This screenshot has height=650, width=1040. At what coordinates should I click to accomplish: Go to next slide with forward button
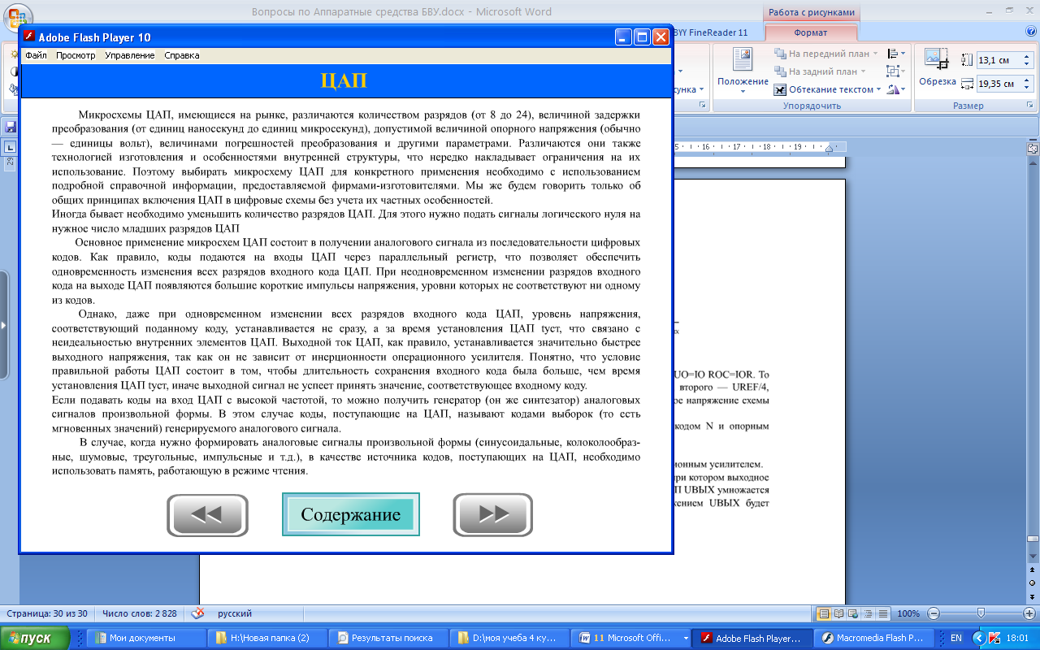click(x=492, y=515)
